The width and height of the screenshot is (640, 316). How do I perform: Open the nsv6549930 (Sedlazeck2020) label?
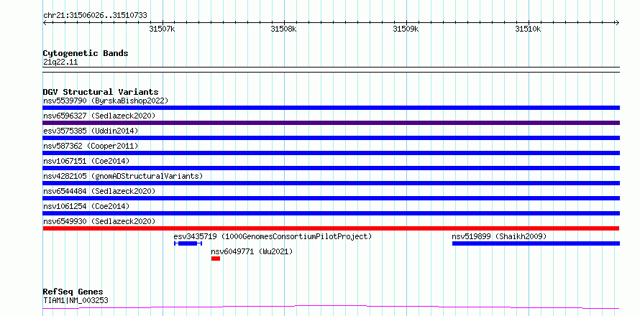(99, 221)
